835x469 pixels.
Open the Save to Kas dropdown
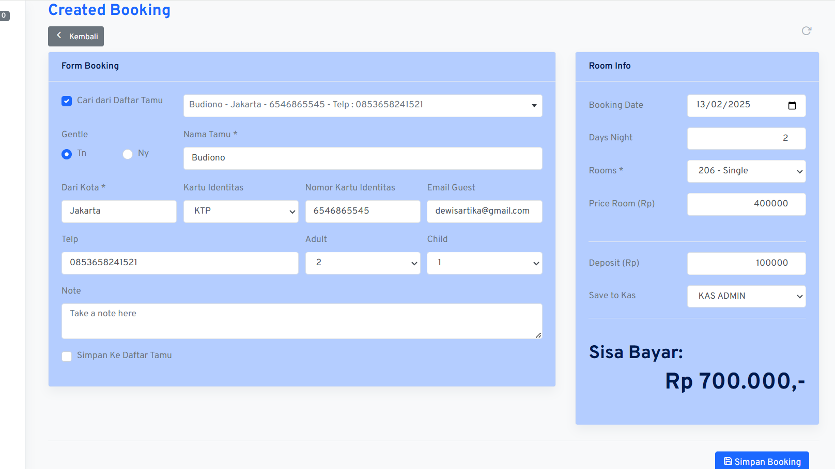(746, 296)
